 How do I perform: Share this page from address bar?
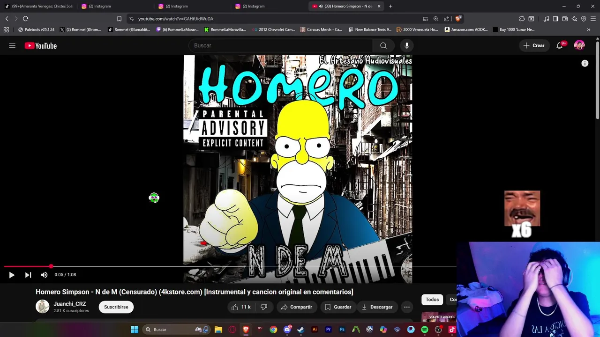pos(447,19)
